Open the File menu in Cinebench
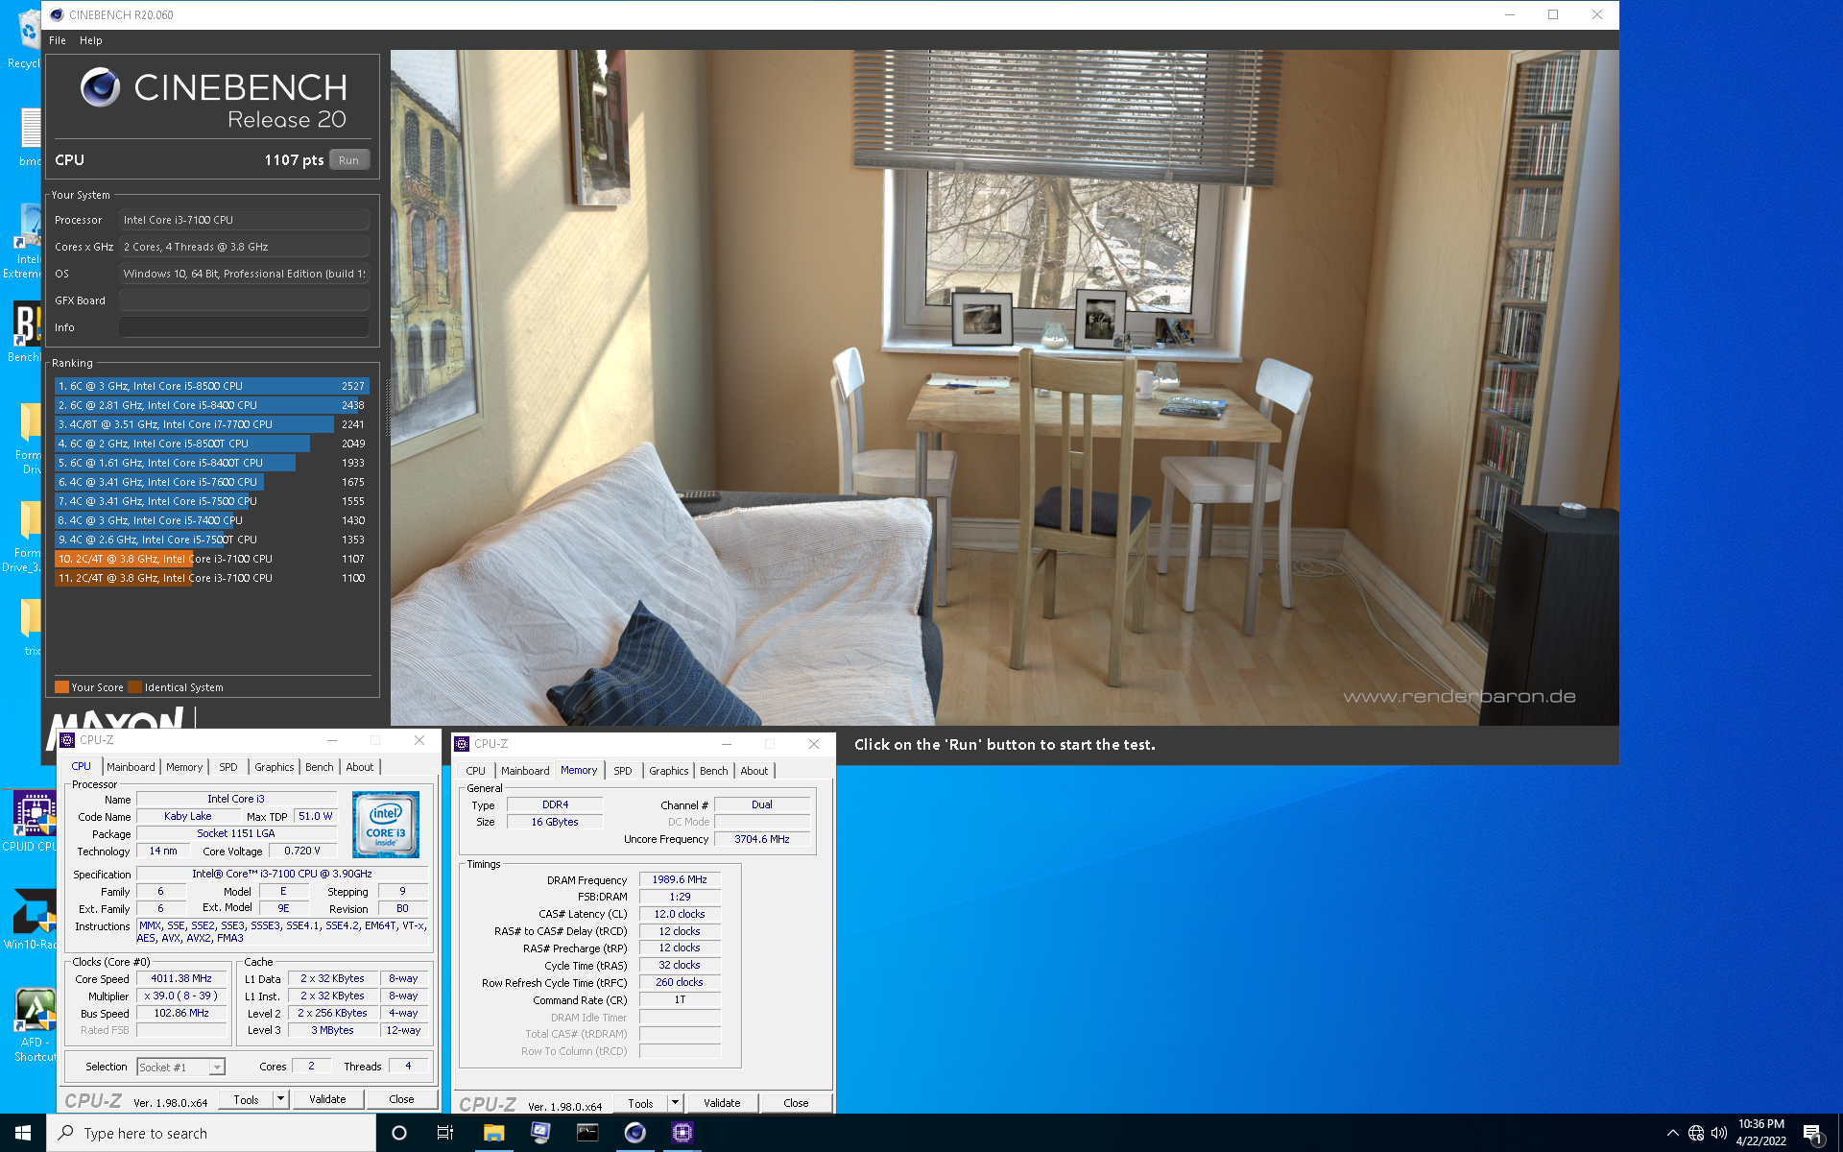The width and height of the screenshot is (1843, 1152). [x=58, y=40]
